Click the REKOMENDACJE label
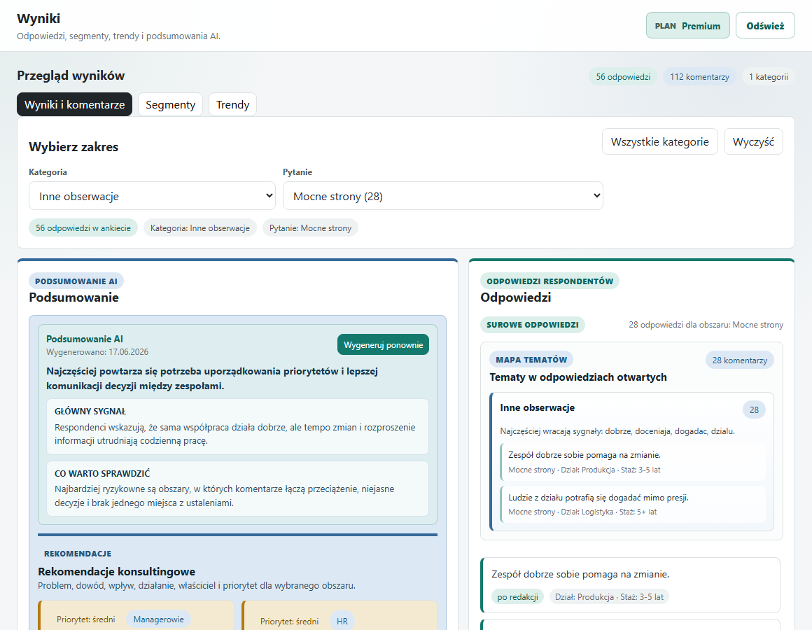 (x=78, y=554)
